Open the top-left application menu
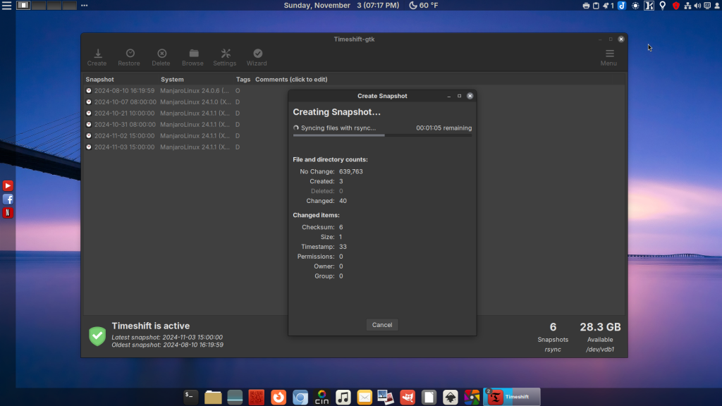This screenshot has height=406, width=722. pos(6,6)
